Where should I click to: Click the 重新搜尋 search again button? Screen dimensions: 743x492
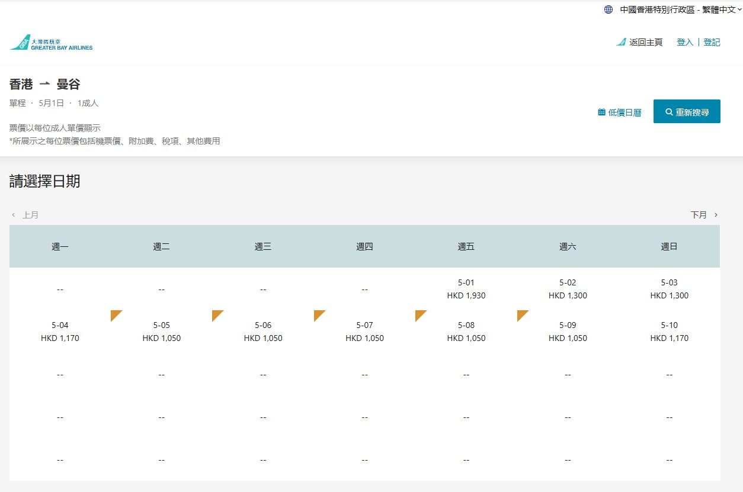click(687, 111)
